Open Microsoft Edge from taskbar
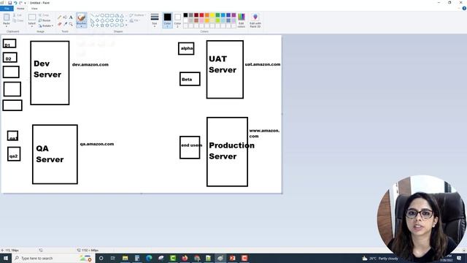 149,258
